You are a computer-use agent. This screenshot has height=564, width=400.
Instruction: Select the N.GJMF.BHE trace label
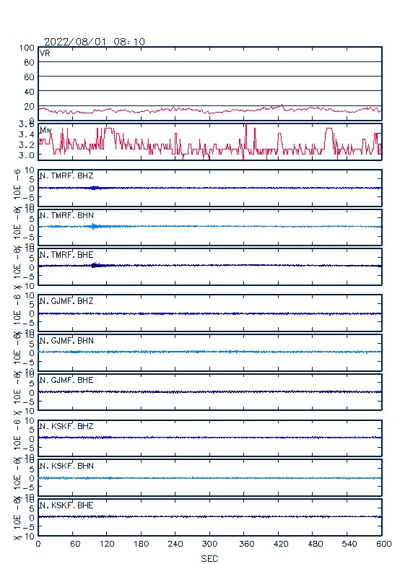point(66,380)
